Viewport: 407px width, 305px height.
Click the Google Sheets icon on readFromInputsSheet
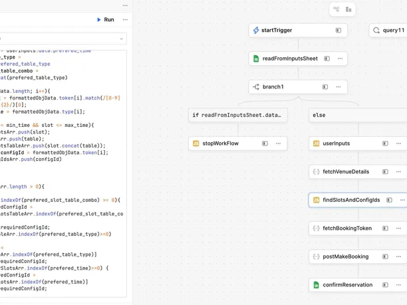(256, 58)
